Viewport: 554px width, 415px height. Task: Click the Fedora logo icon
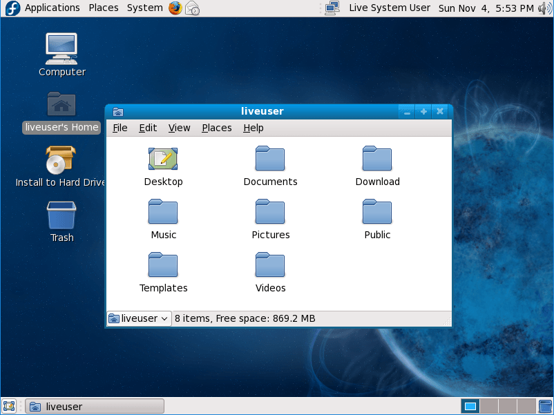click(x=12, y=8)
